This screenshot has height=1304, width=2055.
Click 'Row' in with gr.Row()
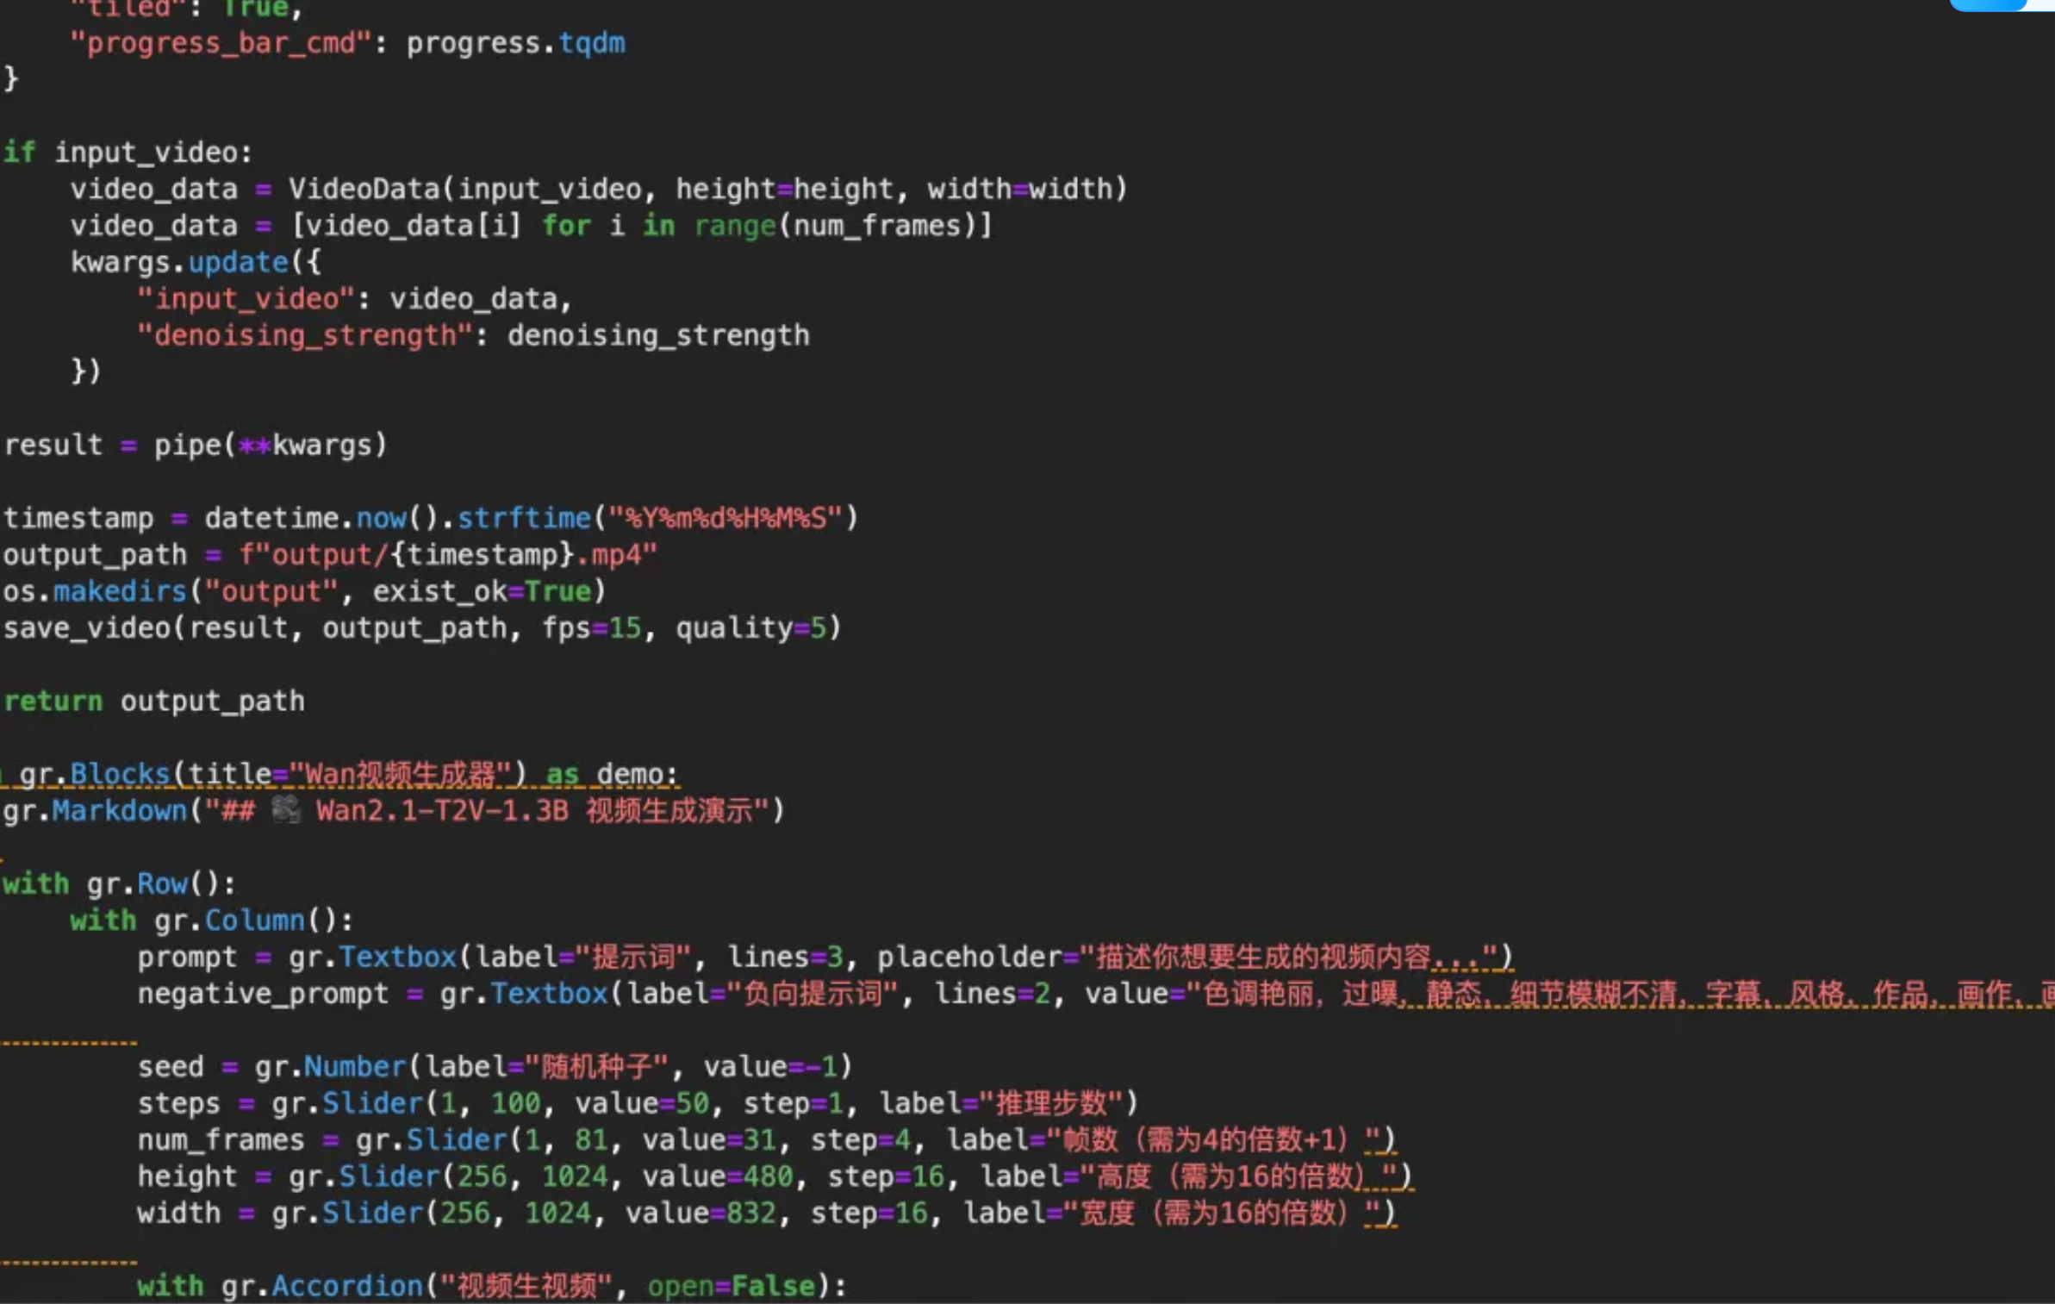click(162, 883)
